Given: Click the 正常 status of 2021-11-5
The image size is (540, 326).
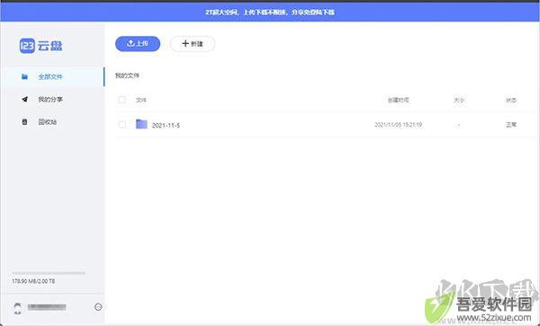Looking at the screenshot, I should 511,125.
